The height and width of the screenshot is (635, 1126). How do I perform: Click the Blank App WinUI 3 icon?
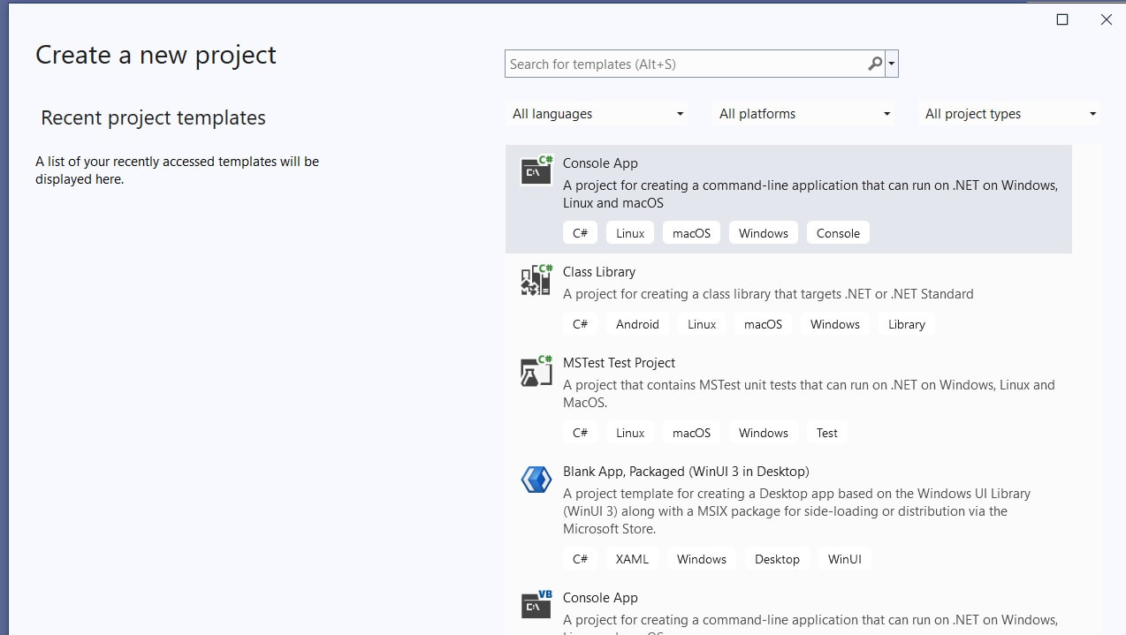pyautogui.click(x=536, y=480)
